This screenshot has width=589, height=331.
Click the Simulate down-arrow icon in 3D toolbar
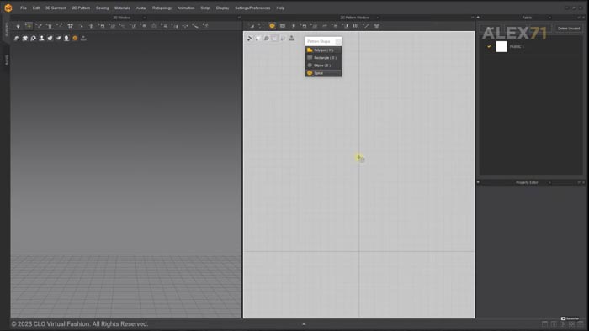(18, 26)
